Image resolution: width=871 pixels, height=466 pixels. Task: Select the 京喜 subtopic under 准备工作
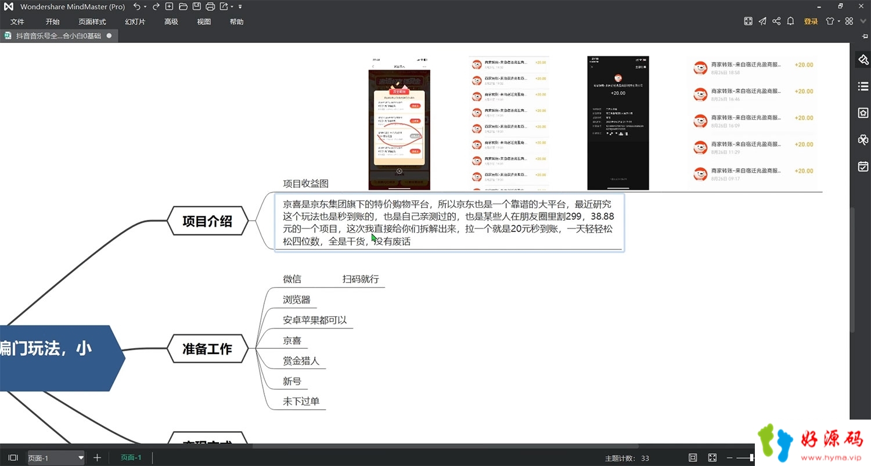(x=292, y=341)
